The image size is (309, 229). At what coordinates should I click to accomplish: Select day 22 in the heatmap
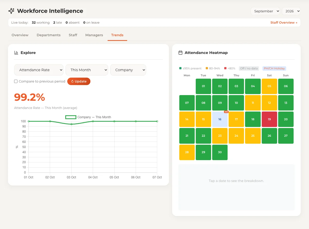(x=203, y=136)
